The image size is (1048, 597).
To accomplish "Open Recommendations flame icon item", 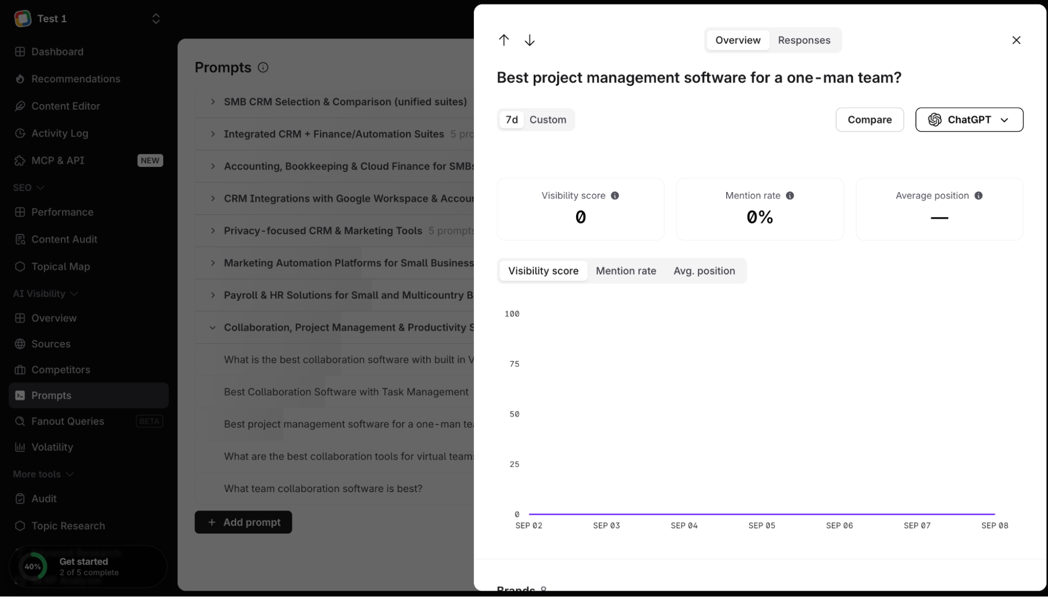I will point(88,79).
